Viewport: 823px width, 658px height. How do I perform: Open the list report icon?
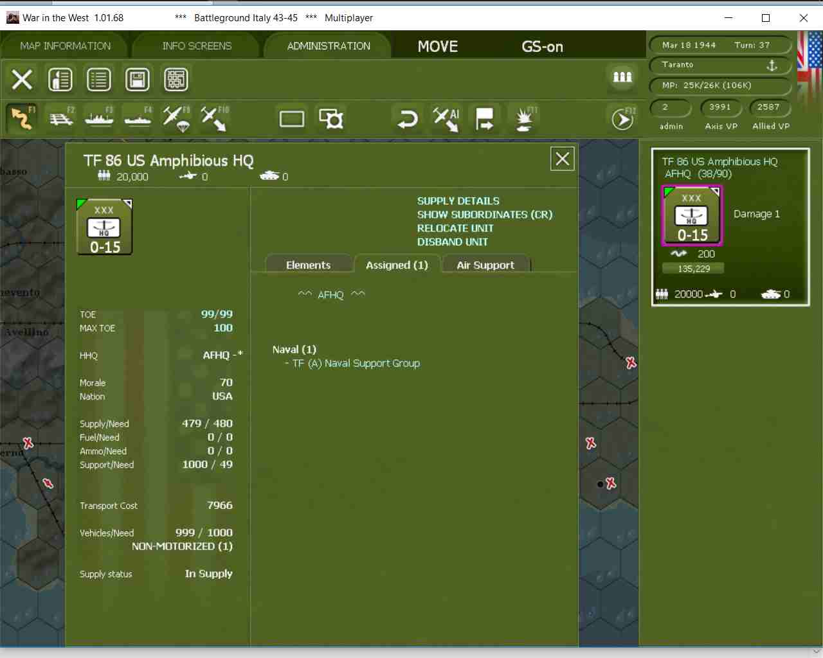tap(99, 80)
